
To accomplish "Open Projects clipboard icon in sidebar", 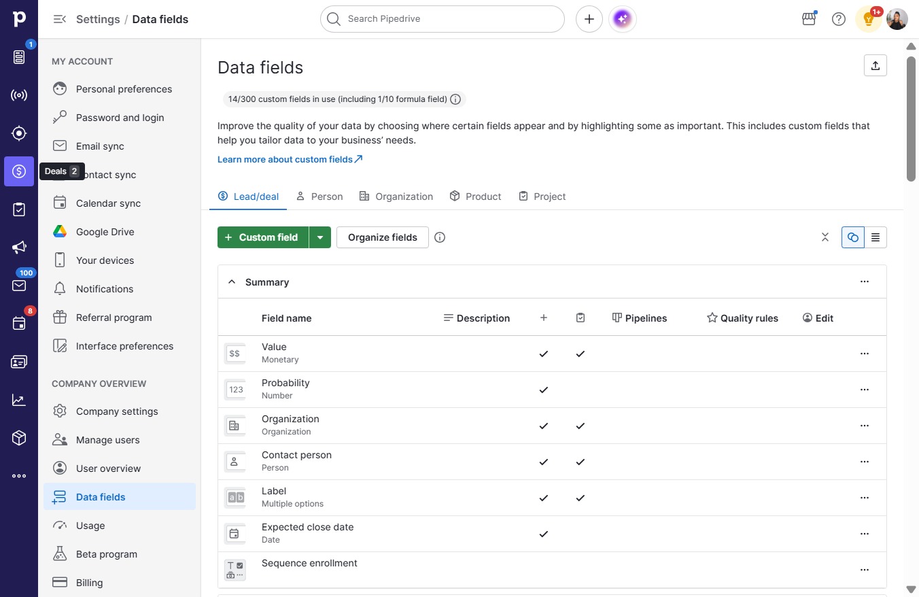I will coord(19,209).
